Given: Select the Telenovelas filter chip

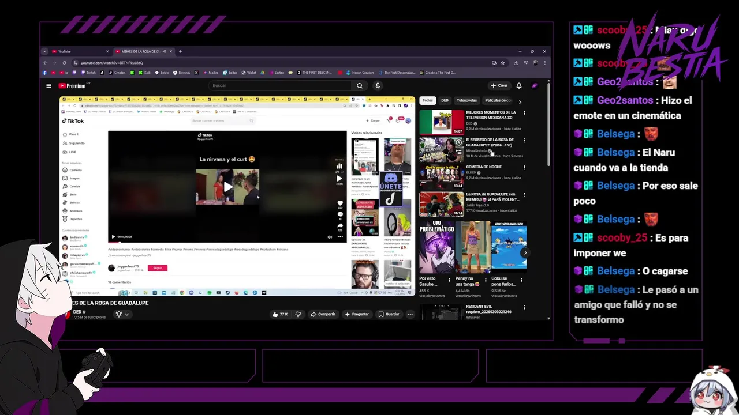Looking at the screenshot, I should click(466, 101).
